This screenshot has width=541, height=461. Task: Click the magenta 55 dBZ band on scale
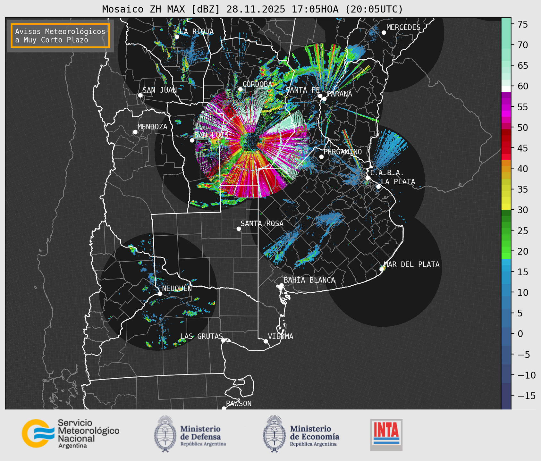506,107
